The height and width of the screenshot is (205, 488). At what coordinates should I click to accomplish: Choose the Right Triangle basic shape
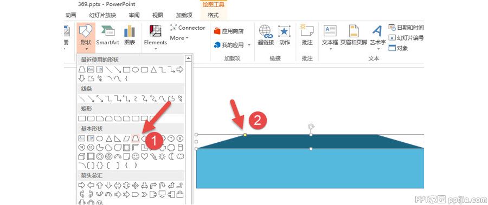click(x=118, y=138)
